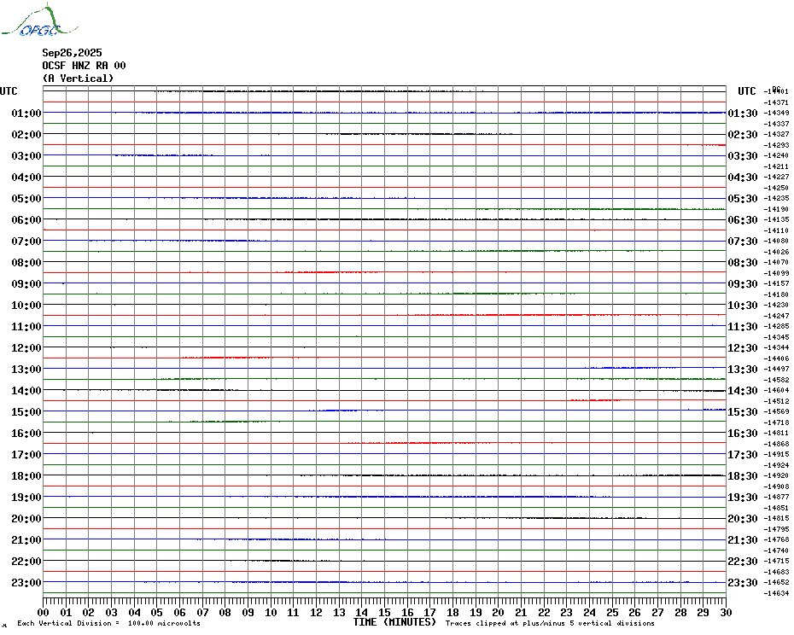Screen dimensions: 794x635
Task: Pick the 09:30 time label
Action: coord(743,283)
